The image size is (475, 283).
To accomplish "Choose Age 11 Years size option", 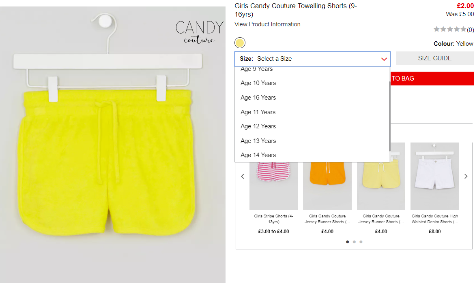I will (312, 112).
